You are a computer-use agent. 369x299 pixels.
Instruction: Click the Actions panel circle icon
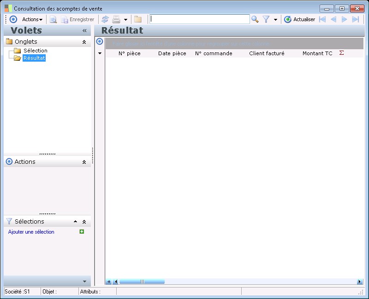click(x=9, y=161)
